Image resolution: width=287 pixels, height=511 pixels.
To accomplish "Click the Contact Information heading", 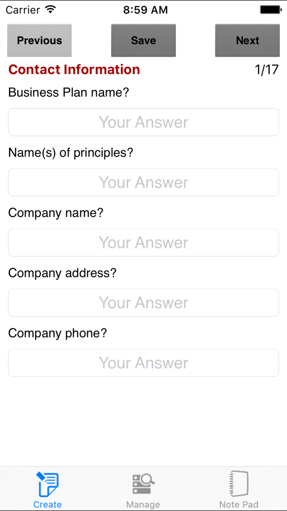I will 74,70.
